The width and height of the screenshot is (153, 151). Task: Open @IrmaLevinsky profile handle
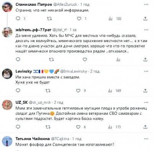(73, 71)
